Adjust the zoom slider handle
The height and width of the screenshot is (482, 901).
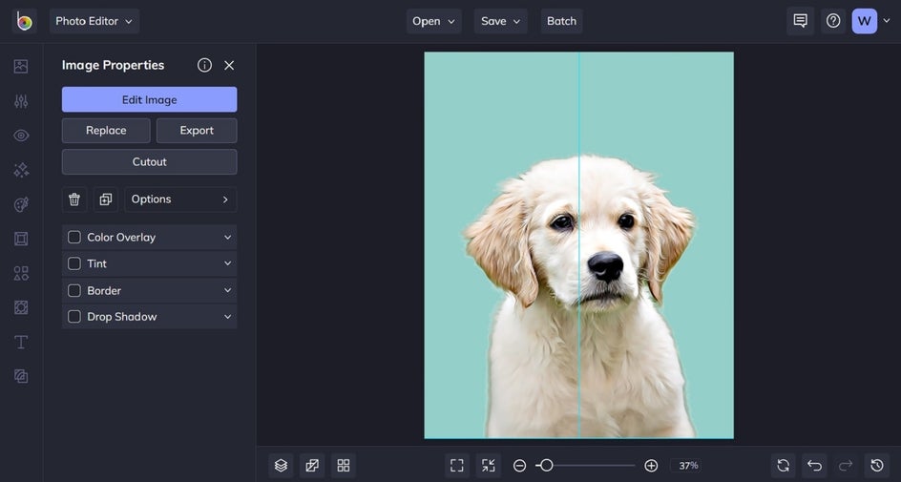545,465
